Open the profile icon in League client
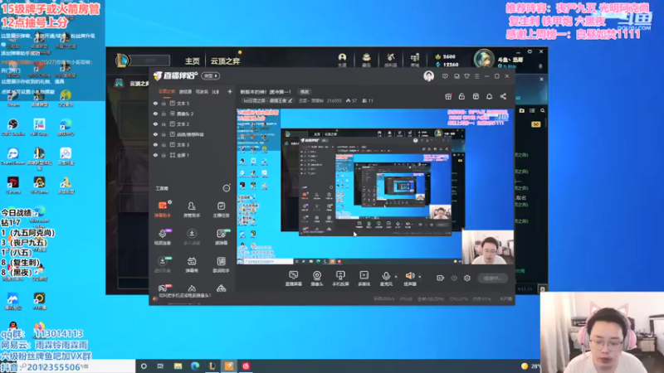The width and height of the screenshot is (664, 373). 342,60
